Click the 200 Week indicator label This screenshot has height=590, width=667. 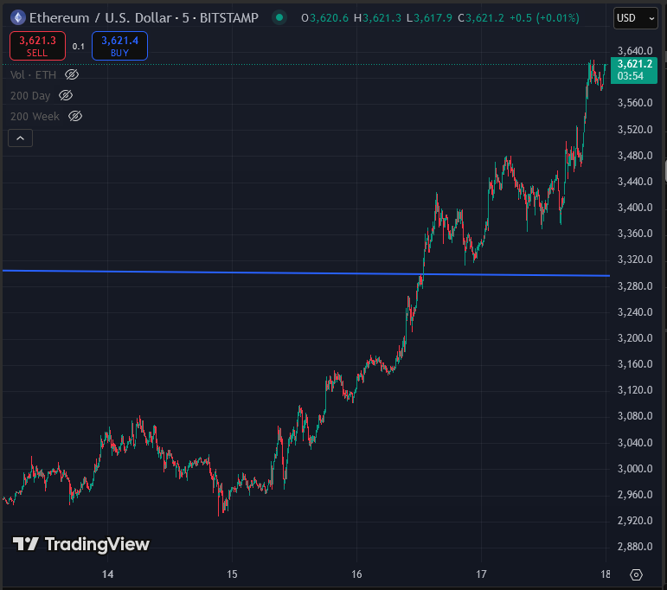[35, 116]
